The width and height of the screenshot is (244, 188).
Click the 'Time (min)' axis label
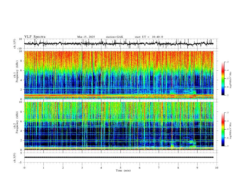[123, 170]
